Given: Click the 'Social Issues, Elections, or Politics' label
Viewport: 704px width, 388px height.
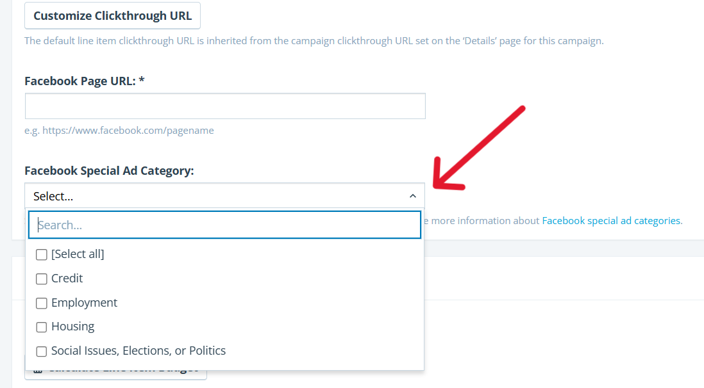Looking at the screenshot, I should point(138,351).
